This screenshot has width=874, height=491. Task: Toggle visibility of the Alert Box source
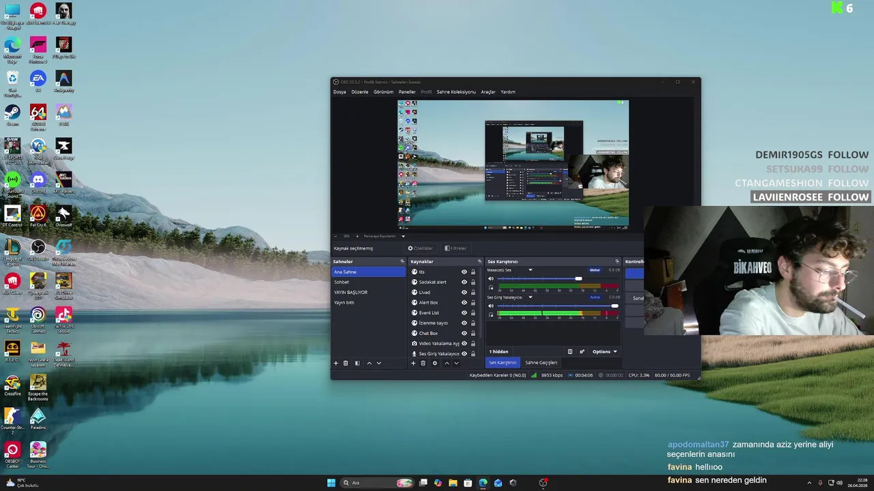tap(464, 302)
